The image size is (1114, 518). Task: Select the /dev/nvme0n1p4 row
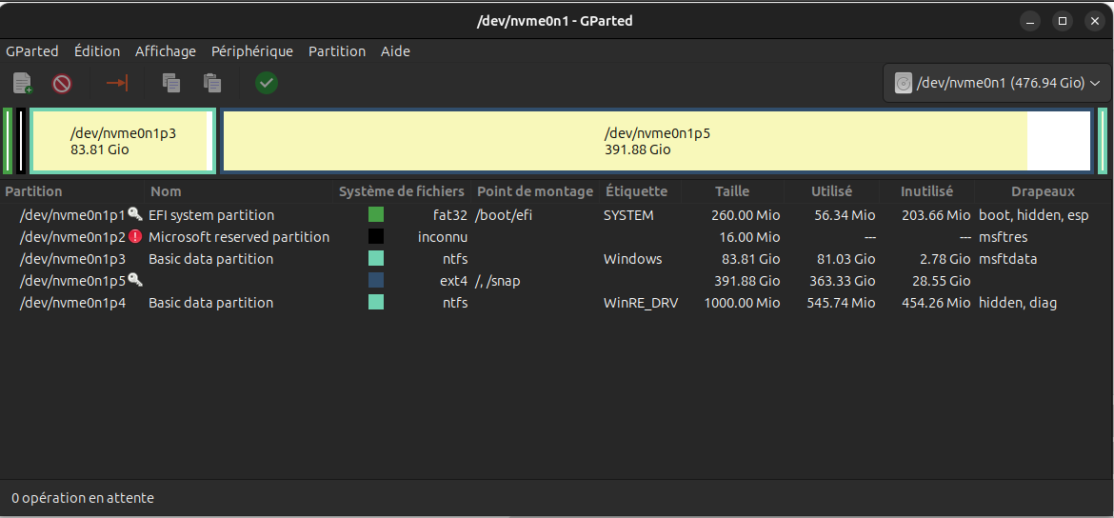click(x=557, y=303)
